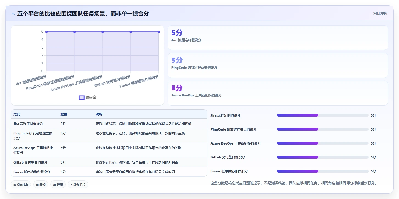The height and width of the screenshot is (199, 399).
Task: Click the 进度 chip
Action: pos(58,184)
